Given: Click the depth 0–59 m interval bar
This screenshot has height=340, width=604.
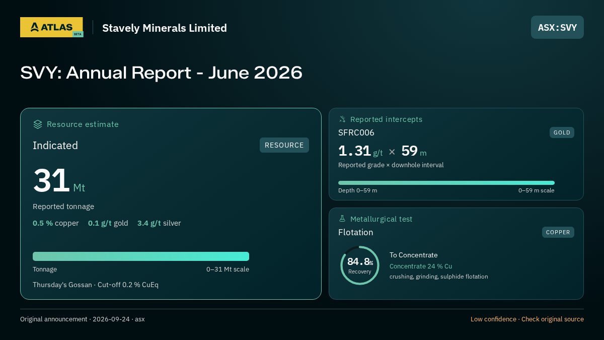Looking at the screenshot, I should tap(446, 183).
